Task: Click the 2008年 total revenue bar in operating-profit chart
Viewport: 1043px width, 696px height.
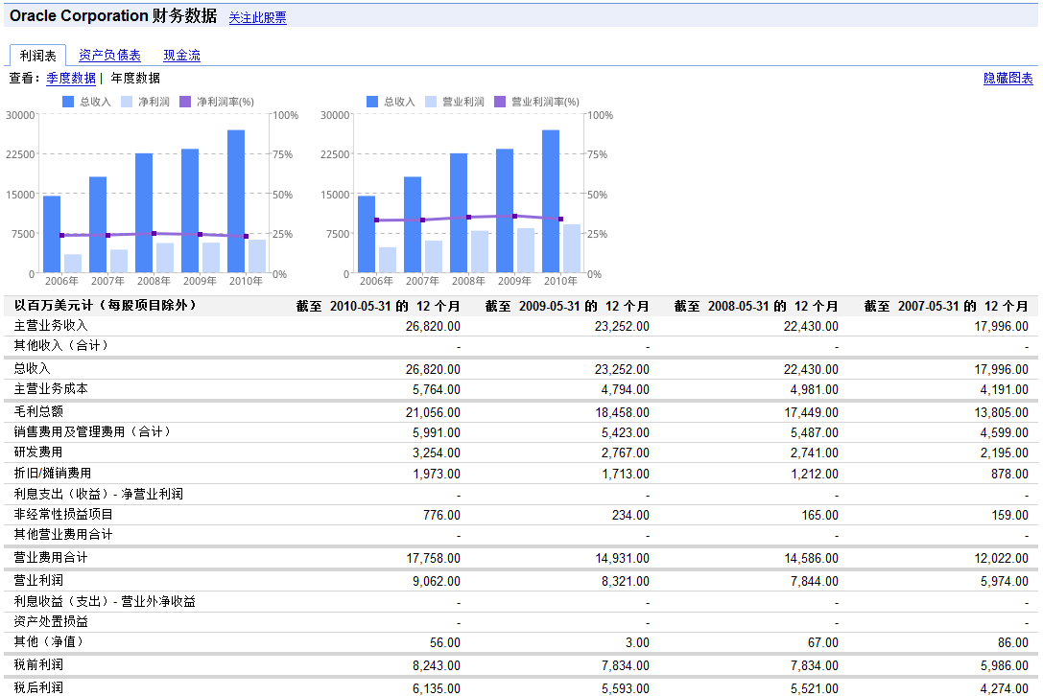Action: (459, 213)
